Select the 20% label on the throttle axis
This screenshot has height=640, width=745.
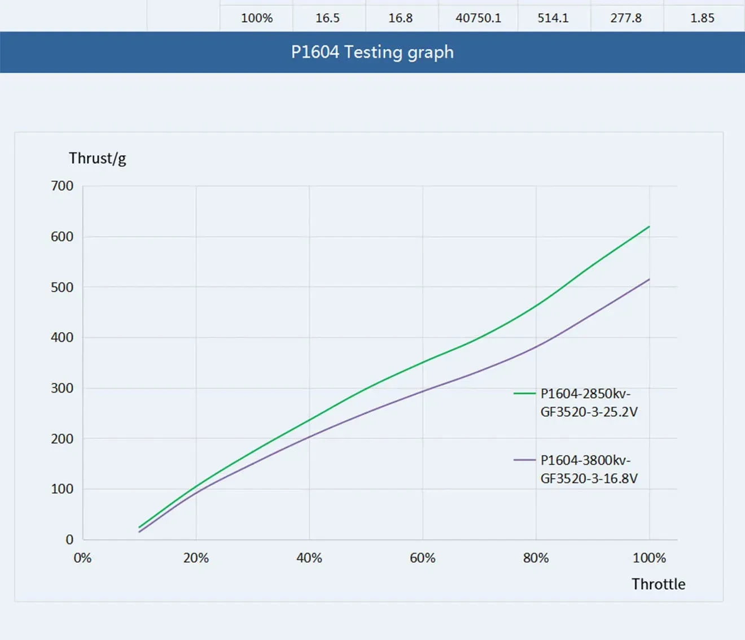(x=196, y=558)
